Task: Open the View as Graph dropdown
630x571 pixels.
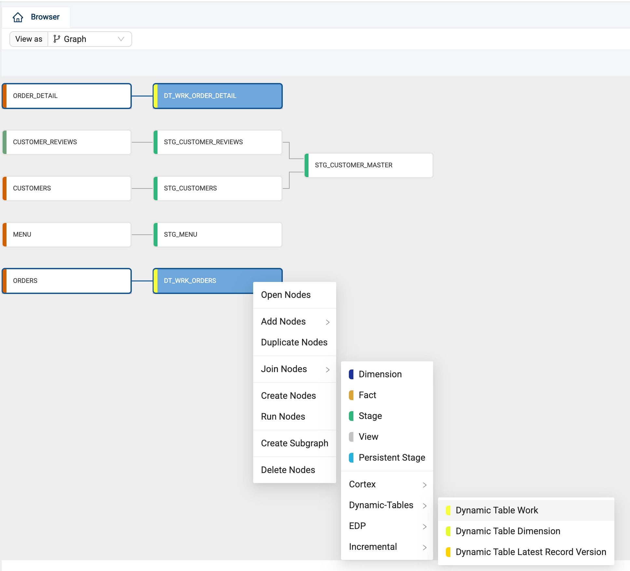Action: pyautogui.click(x=89, y=39)
